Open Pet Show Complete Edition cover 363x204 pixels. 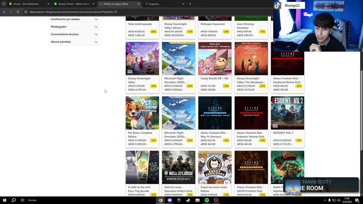(142, 113)
